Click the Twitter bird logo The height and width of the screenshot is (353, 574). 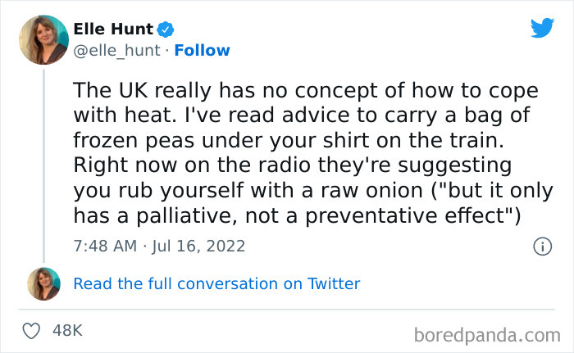pyautogui.click(x=542, y=29)
